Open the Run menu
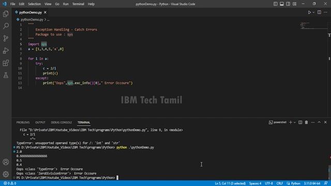 coord(66,4)
